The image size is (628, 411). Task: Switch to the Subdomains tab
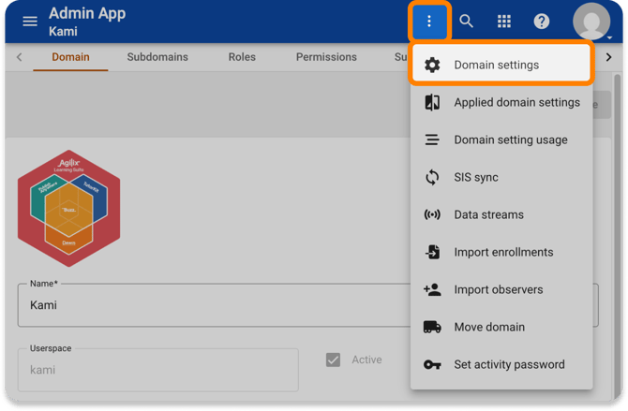point(157,57)
